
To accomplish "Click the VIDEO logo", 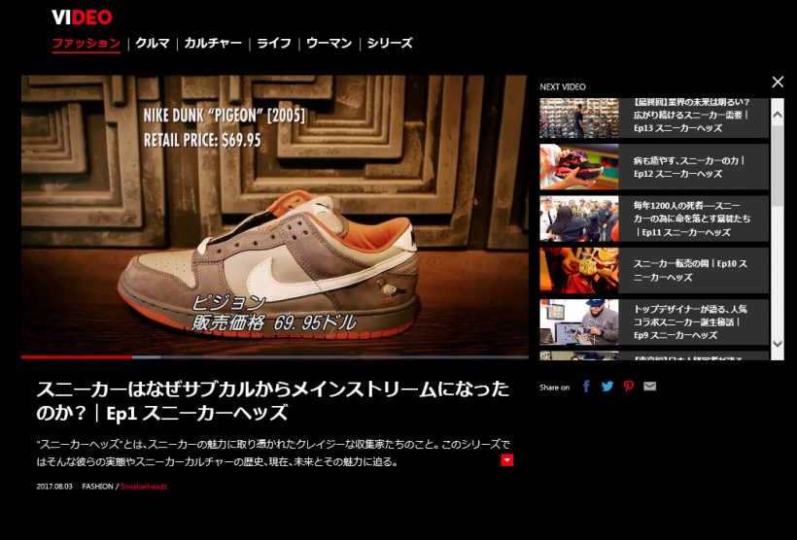I will point(82,17).
